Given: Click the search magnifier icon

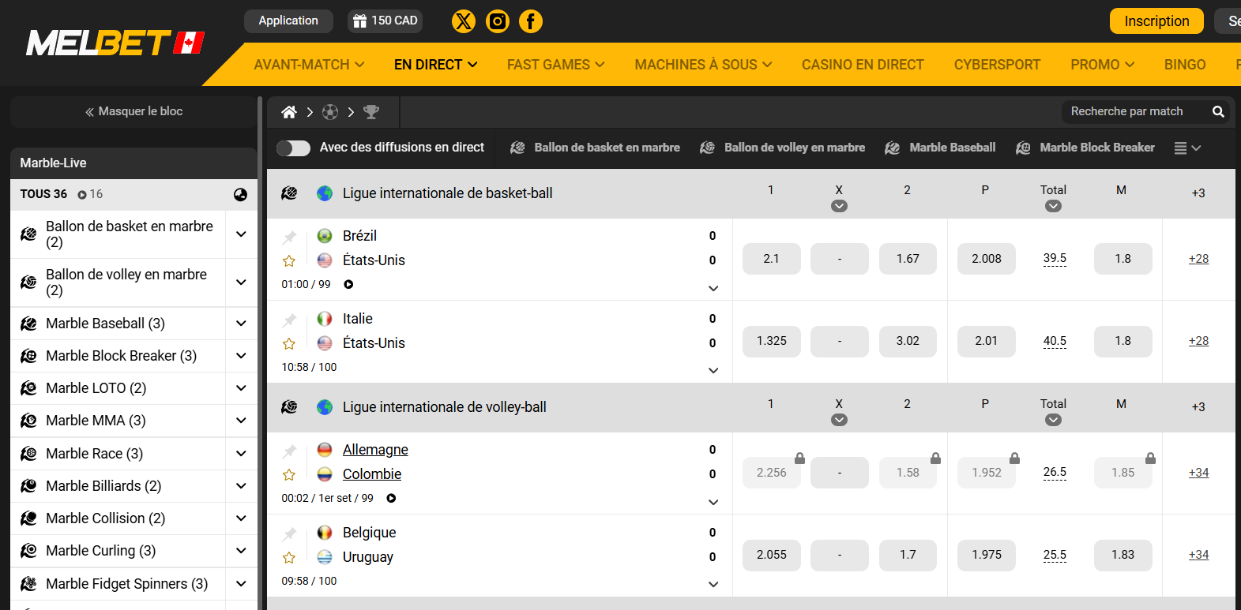Looking at the screenshot, I should pos(1218,112).
